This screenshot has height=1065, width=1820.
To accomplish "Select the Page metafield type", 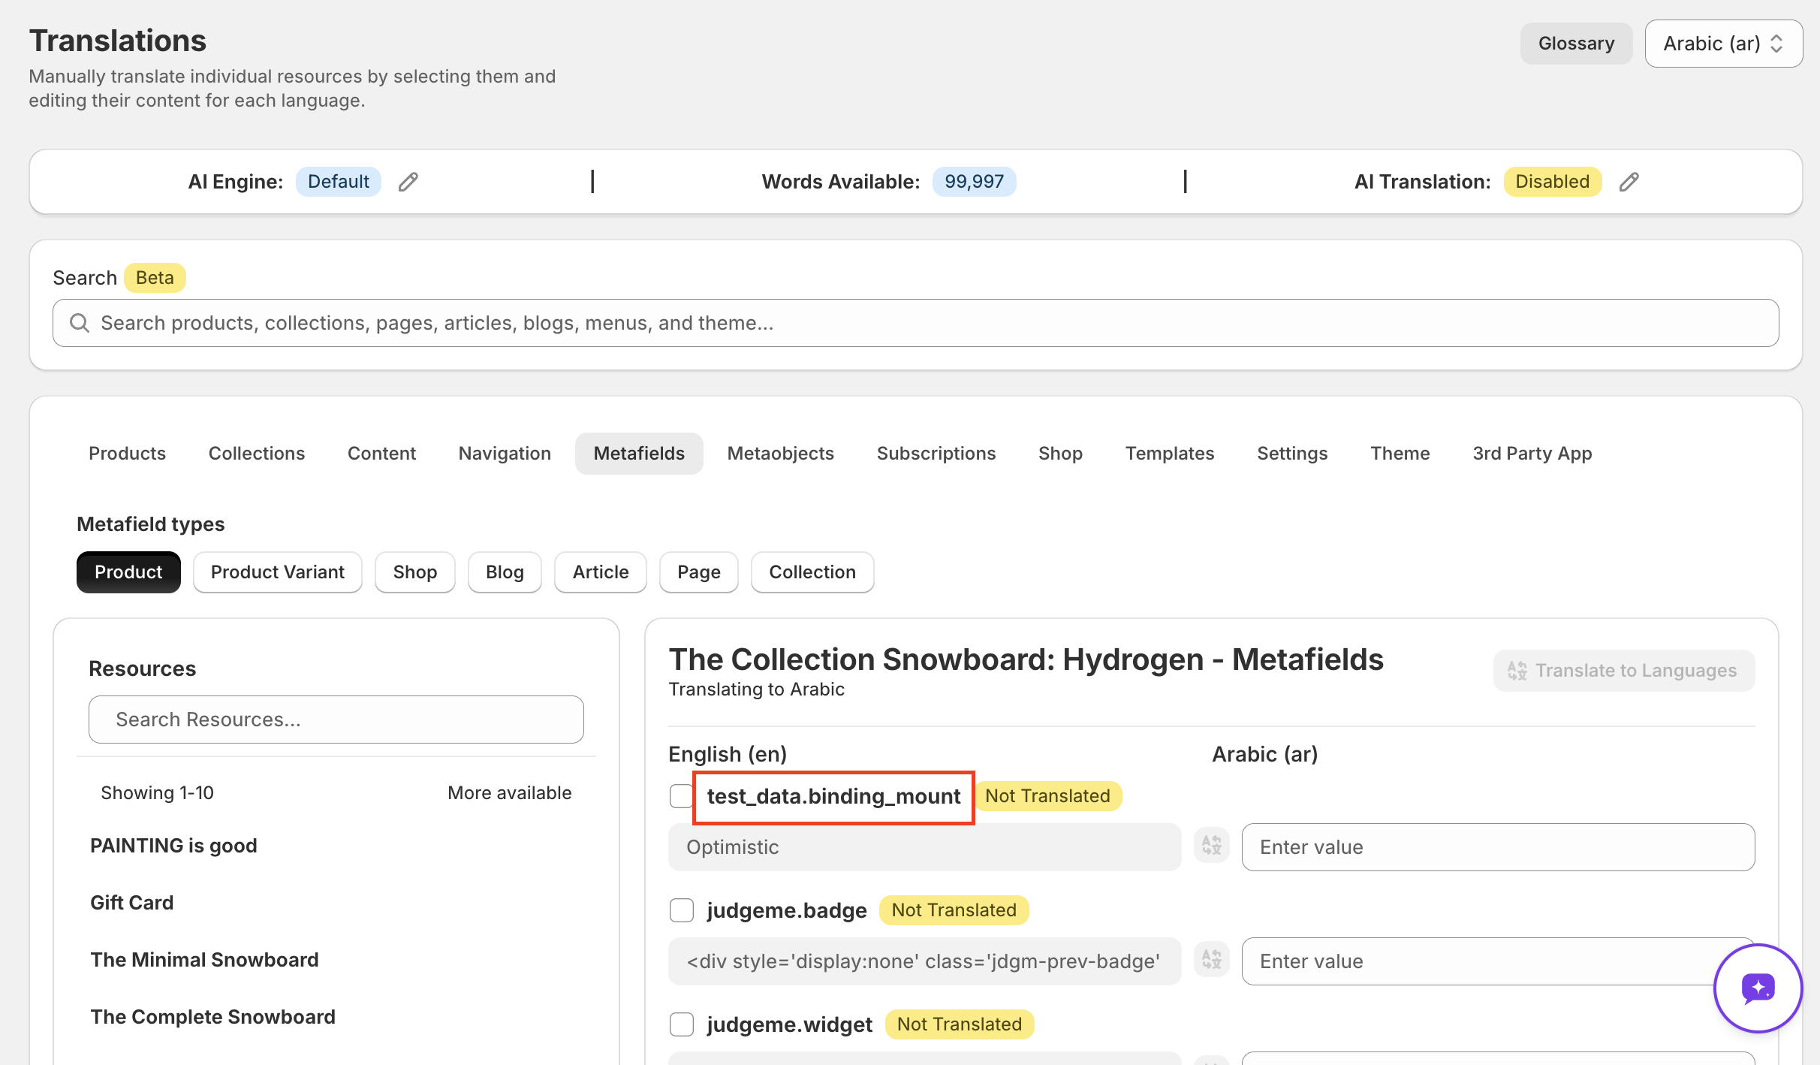I will coord(698,572).
